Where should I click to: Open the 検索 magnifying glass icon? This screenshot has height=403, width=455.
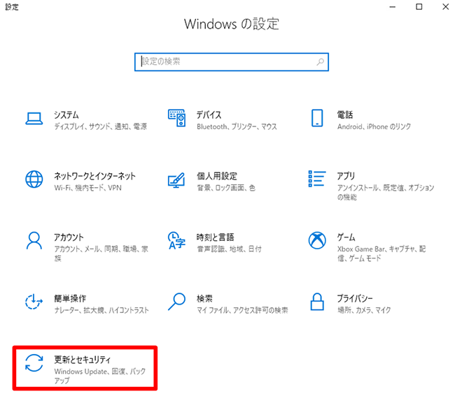point(176,302)
